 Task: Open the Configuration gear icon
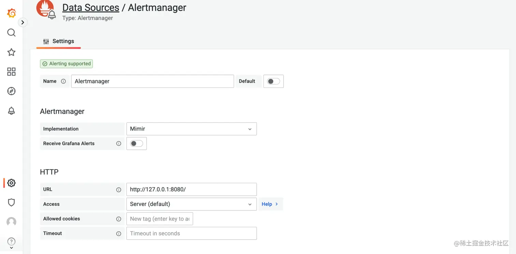point(11,183)
